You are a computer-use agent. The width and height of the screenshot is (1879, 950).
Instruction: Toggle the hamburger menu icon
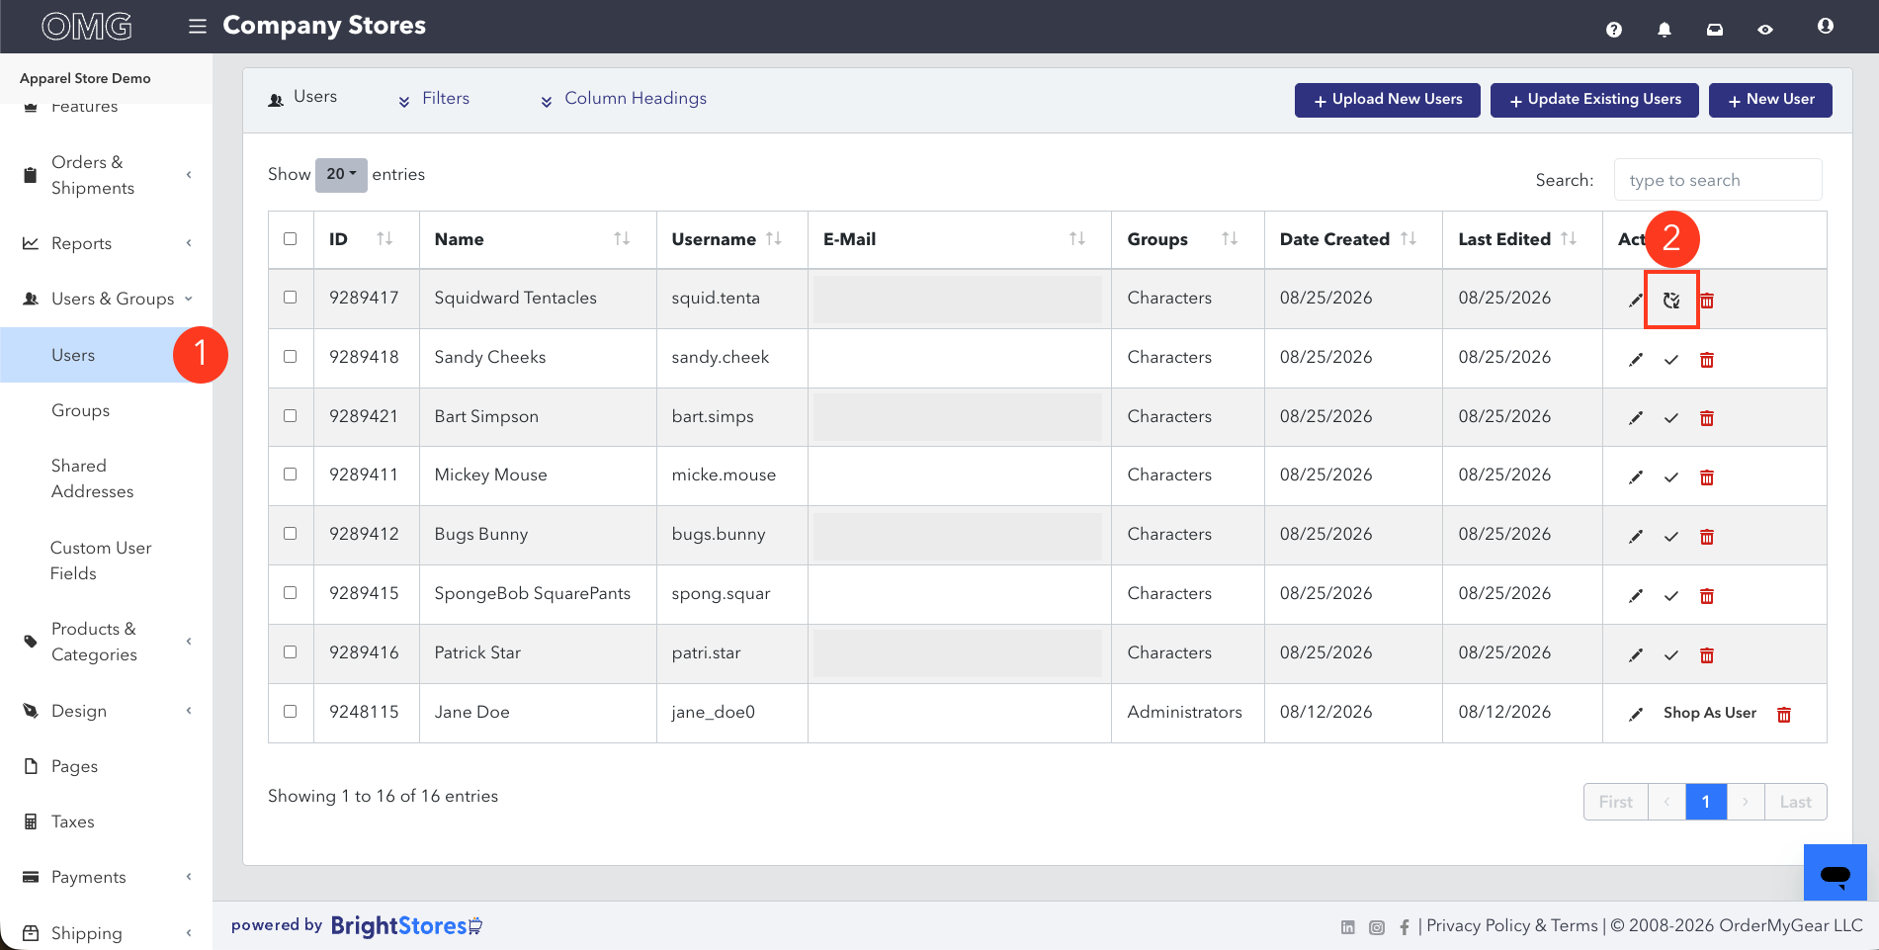(x=198, y=26)
